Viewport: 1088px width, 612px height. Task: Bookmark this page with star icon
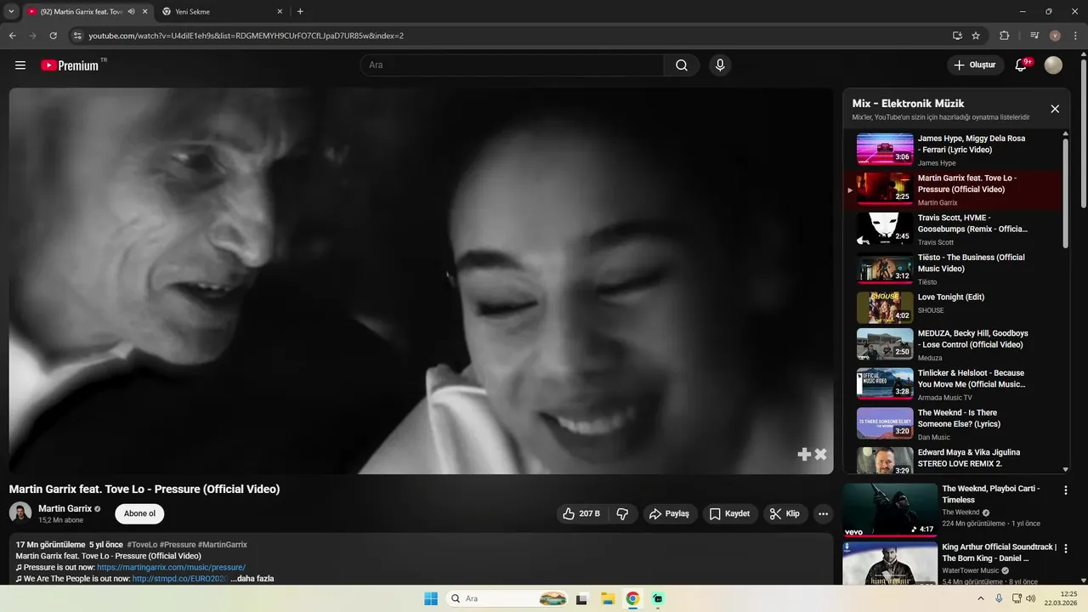976,36
